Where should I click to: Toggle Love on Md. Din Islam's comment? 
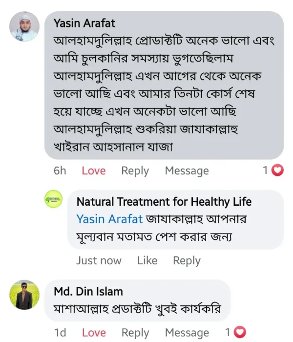pyautogui.click(x=93, y=333)
